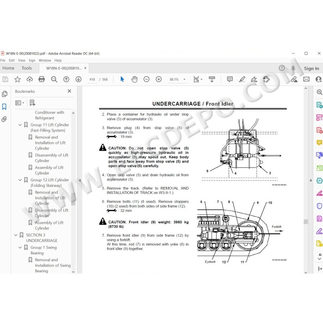This screenshot has height=323, width=323.
Task: Collapse SECTION 3 UNDERCARRIAGE bookmark
Action: tap(16, 235)
